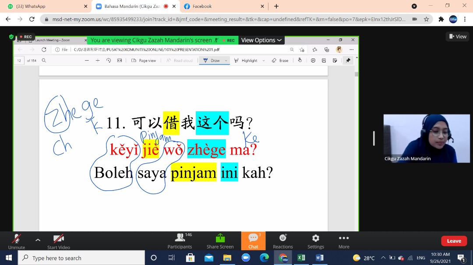Open the Reactions menu
Viewport: 473px width, 265px height.
(283, 240)
